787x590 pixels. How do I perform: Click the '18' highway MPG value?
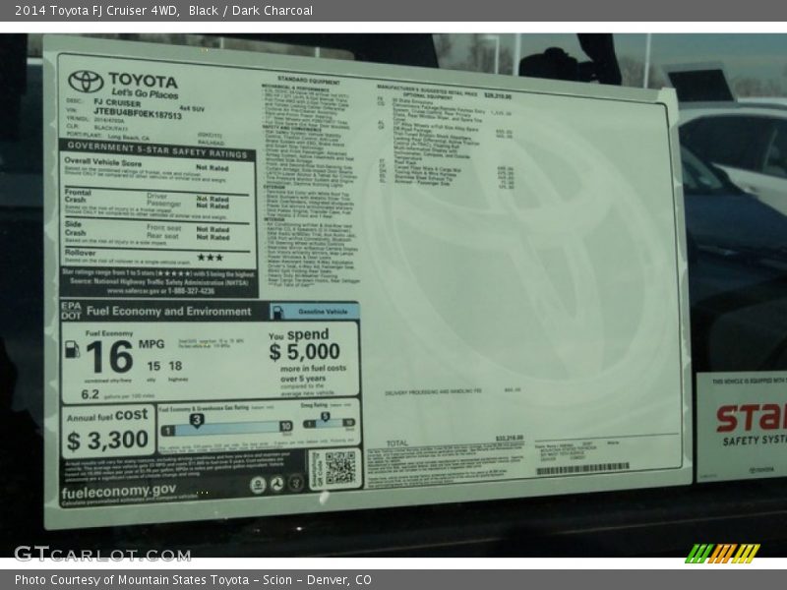coord(175,366)
